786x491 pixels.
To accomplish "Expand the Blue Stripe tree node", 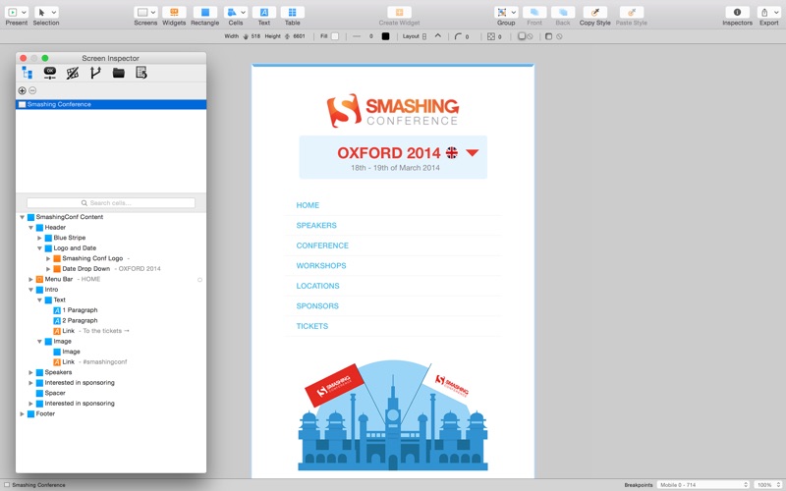I will click(x=39, y=238).
